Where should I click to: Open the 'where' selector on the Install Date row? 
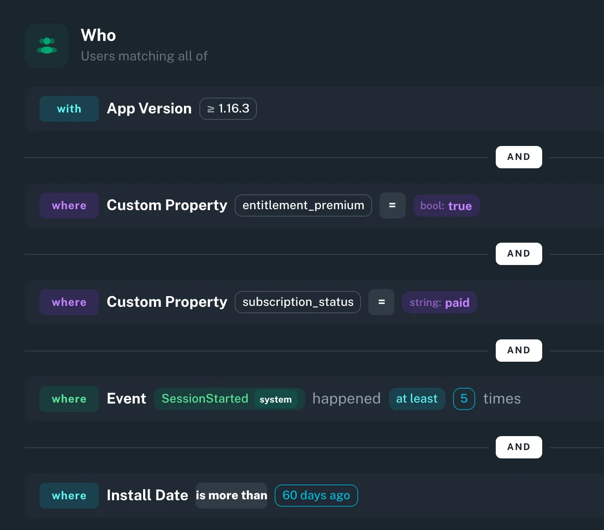pos(69,496)
